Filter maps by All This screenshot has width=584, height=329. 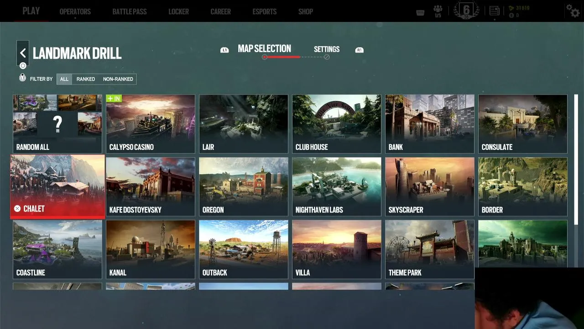coord(64,79)
